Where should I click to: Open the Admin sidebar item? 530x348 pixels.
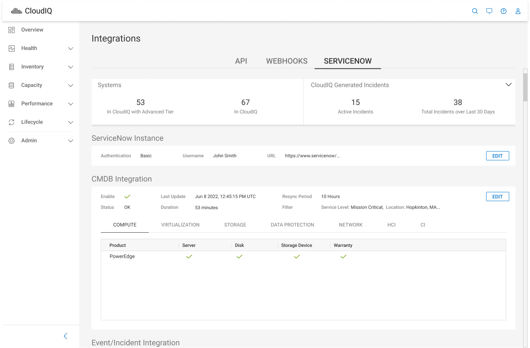(x=29, y=141)
